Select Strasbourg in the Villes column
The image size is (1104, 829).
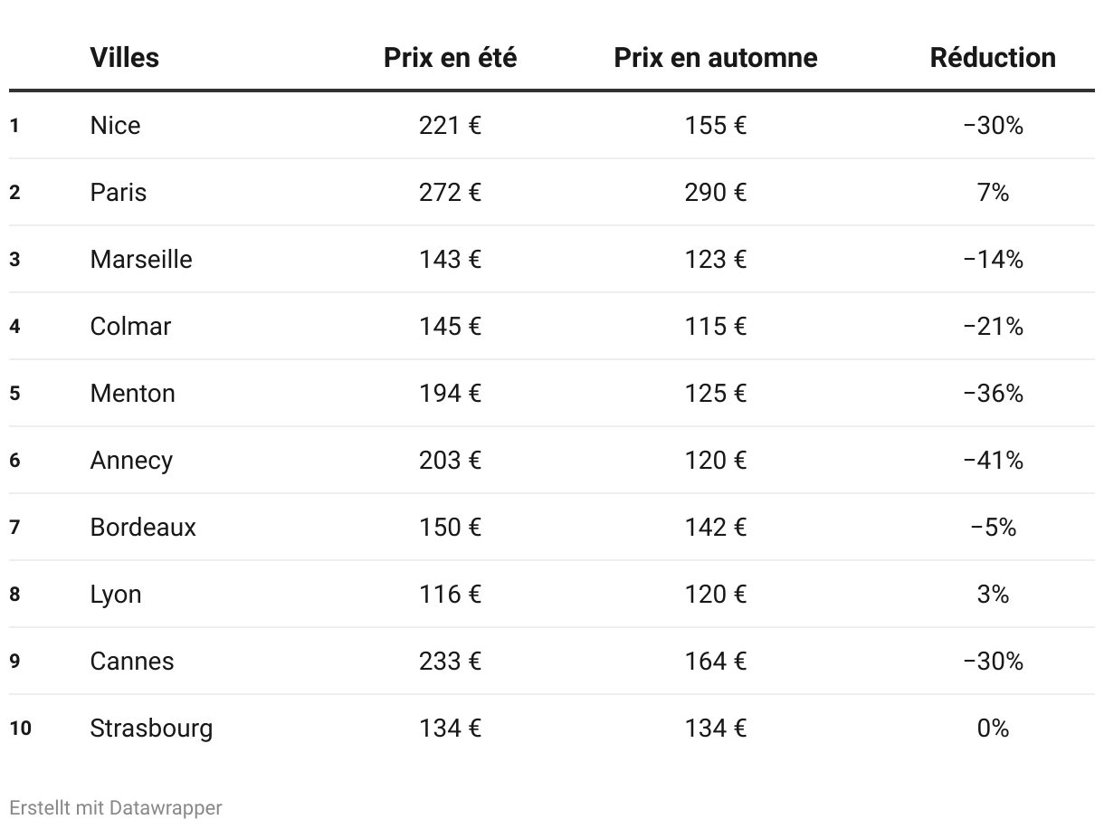point(151,728)
